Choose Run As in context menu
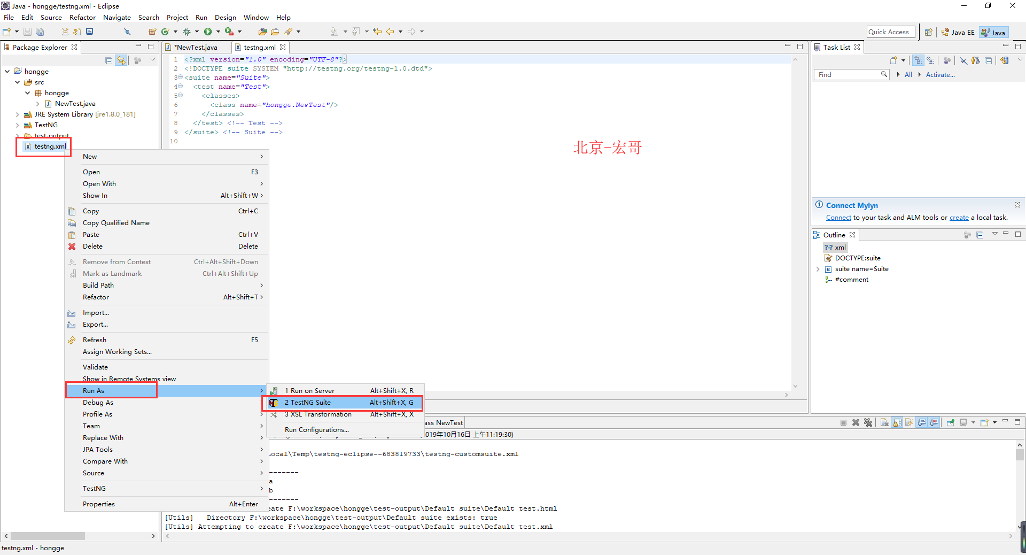 pyautogui.click(x=166, y=391)
